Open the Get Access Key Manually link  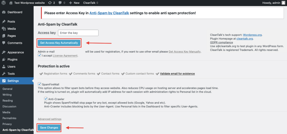[184, 52]
